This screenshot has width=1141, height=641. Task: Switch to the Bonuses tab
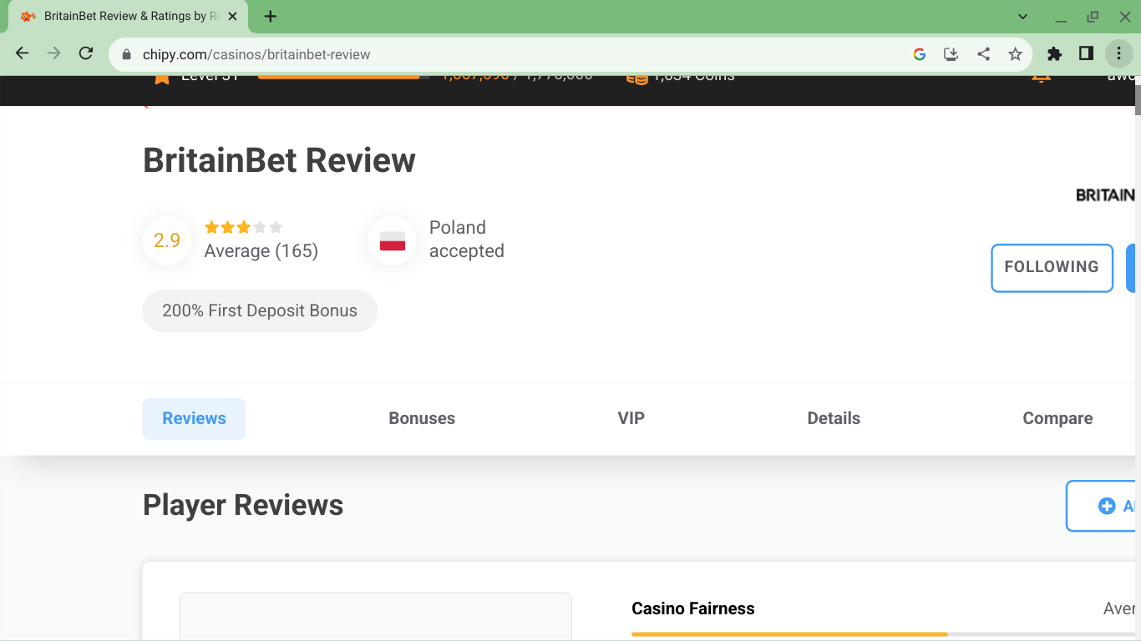(x=422, y=418)
